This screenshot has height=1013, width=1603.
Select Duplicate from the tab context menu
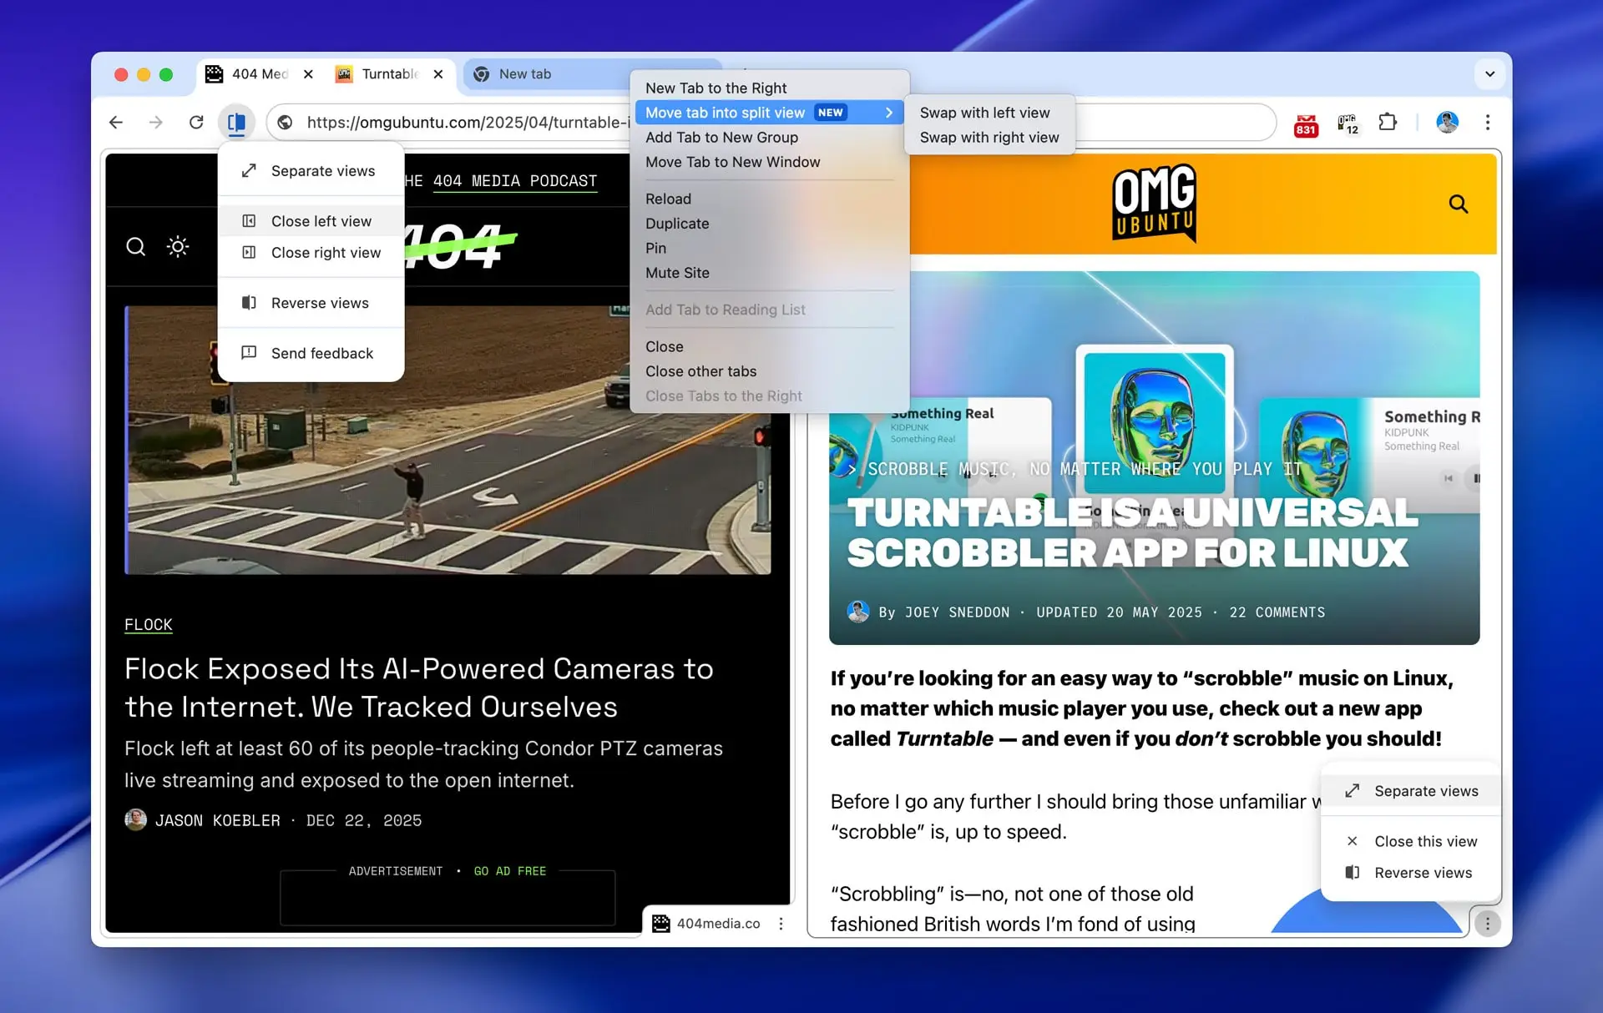677,224
